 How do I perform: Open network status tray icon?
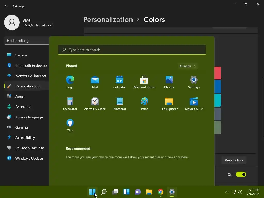pos(234,192)
